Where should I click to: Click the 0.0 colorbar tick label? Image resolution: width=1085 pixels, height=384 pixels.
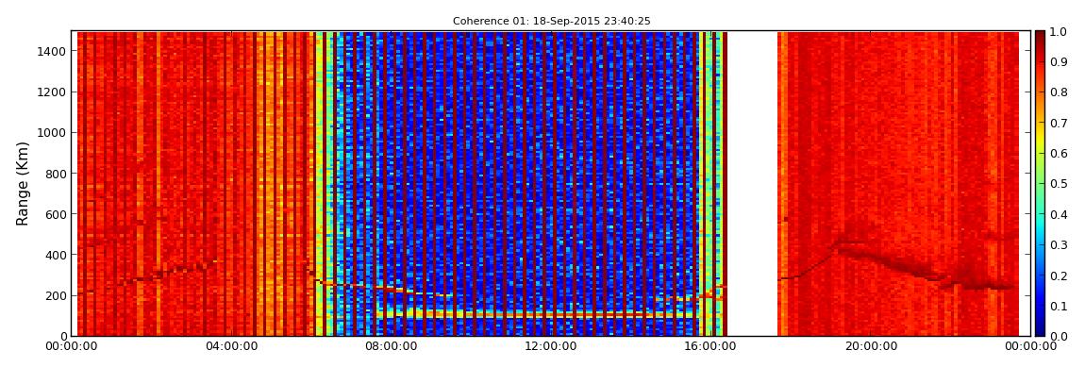[x=1058, y=336]
